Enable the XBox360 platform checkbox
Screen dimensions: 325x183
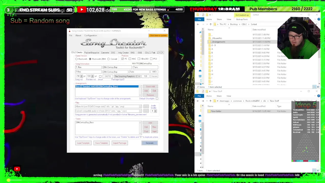pos(139,59)
